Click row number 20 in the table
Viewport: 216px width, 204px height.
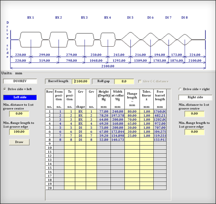click(x=50, y=188)
